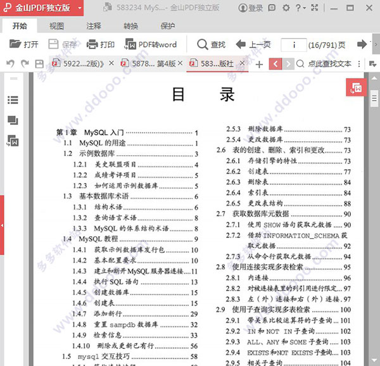Expand the ribbon toolbar overflow chevron
380x366 pixels.
tap(376, 44)
